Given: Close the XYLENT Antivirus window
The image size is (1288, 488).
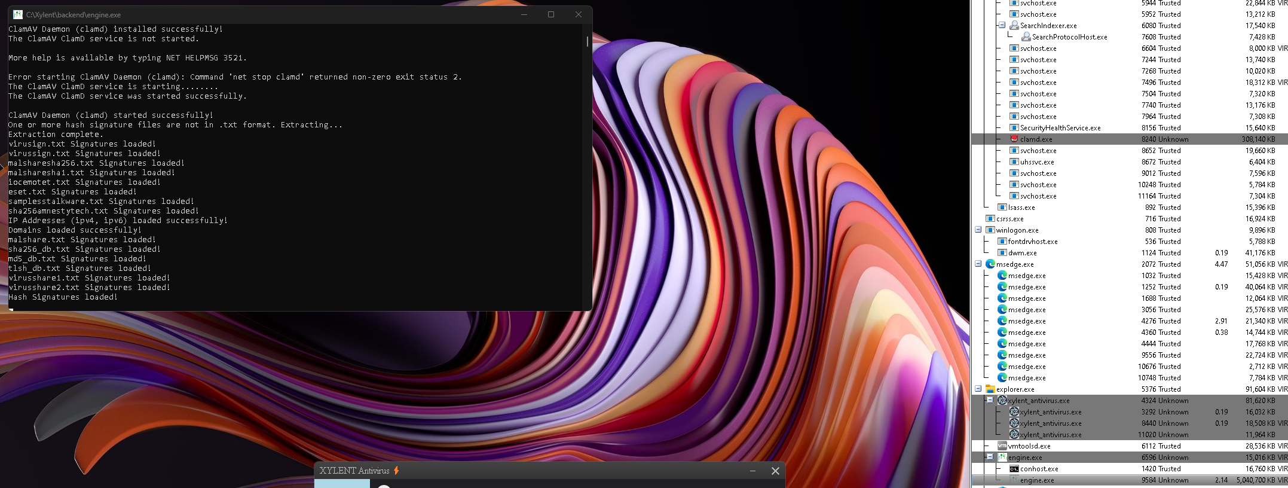Looking at the screenshot, I should click(x=775, y=471).
